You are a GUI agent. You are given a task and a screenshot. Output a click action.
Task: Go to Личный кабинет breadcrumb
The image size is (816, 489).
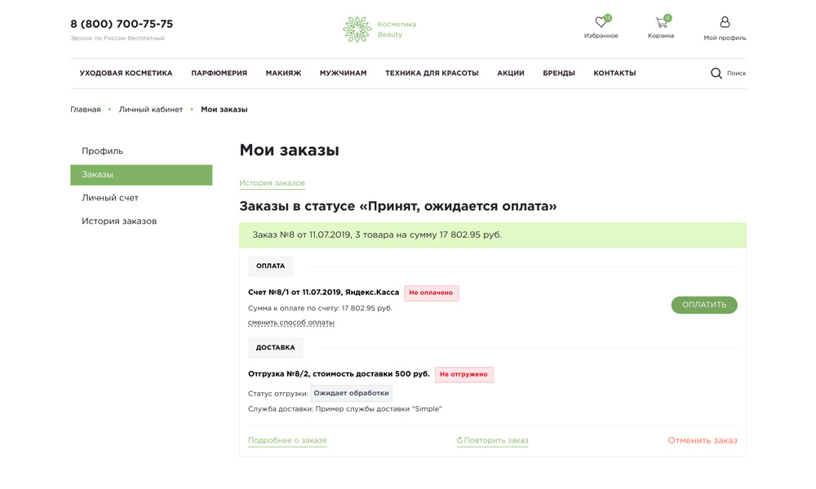pos(150,109)
